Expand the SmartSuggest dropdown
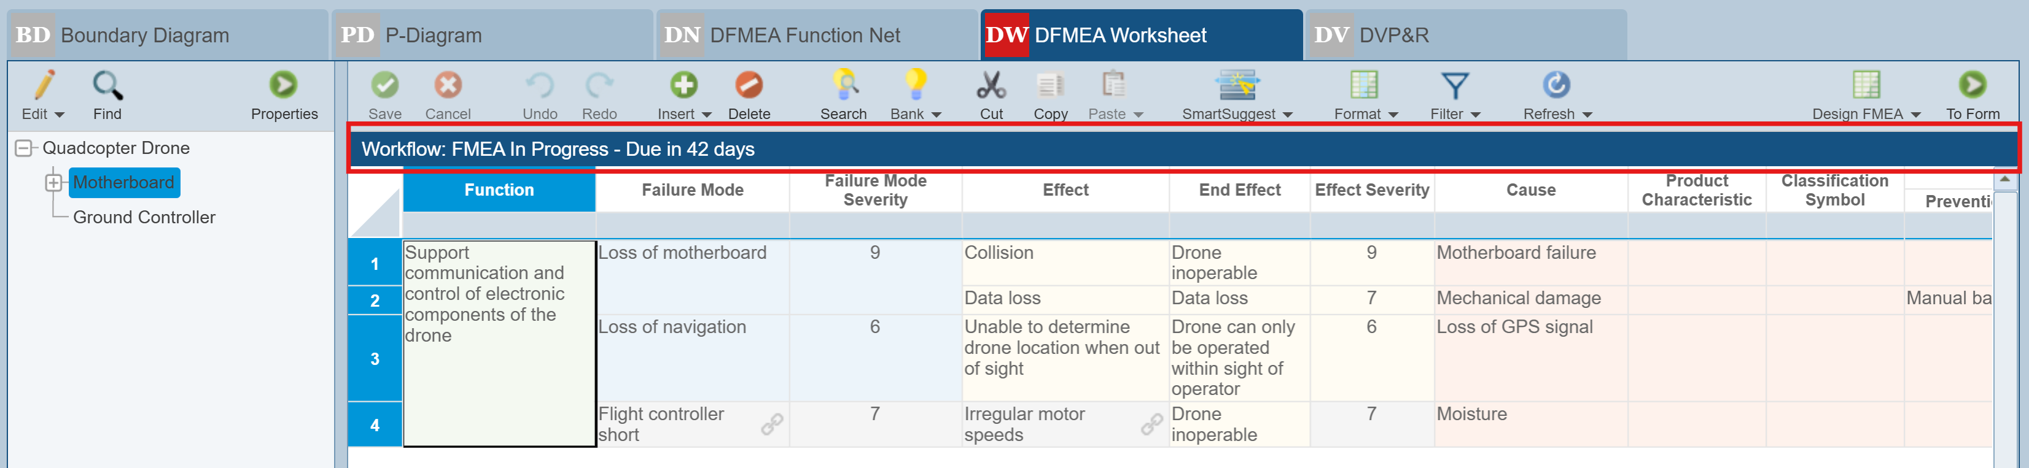The image size is (2029, 468). (x=1237, y=114)
